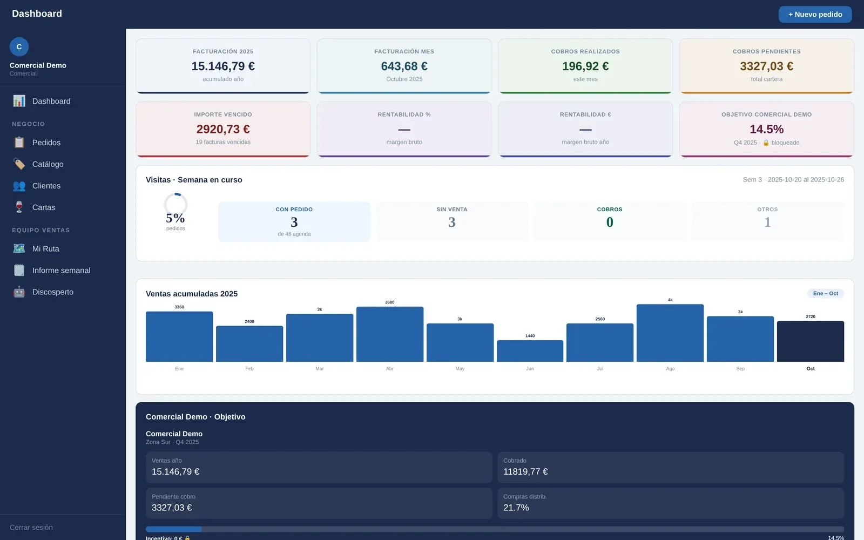Click the Ene – Oct range badge
Viewport: 864px width, 540px height.
pyautogui.click(x=826, y=294)
